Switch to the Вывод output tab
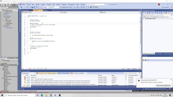Screen dimensions: 173x97 [33, 86]
